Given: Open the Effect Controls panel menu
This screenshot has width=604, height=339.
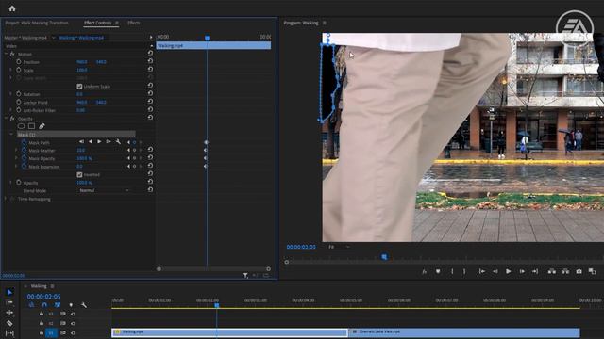Looking at the screenshot, I should pos(117,23).
